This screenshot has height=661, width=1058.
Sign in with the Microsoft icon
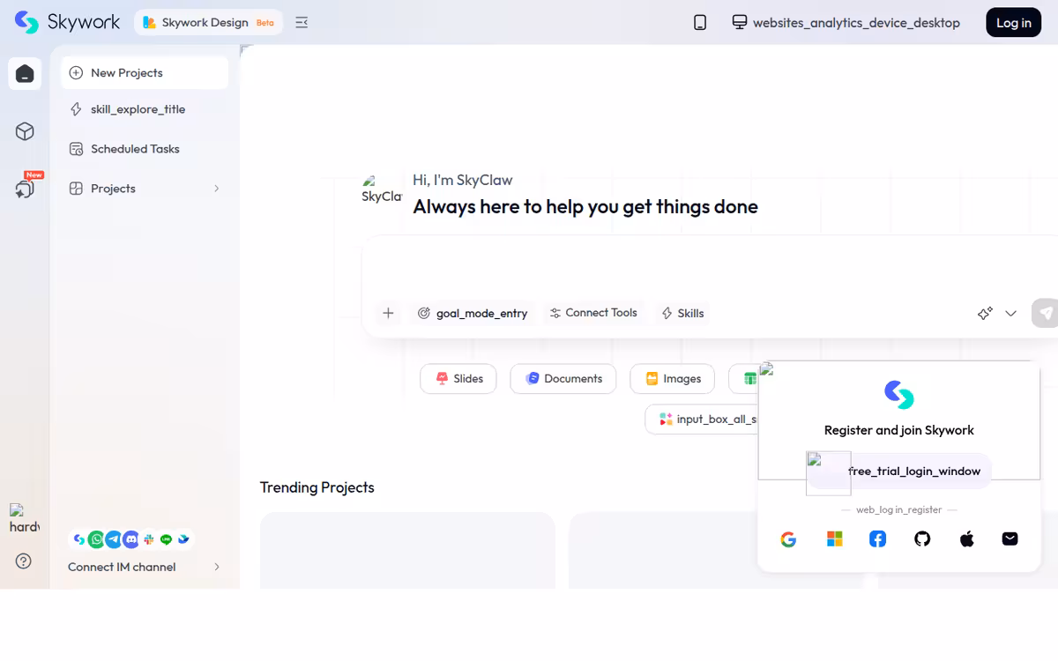pyautogui.click(x=834, y=539)
